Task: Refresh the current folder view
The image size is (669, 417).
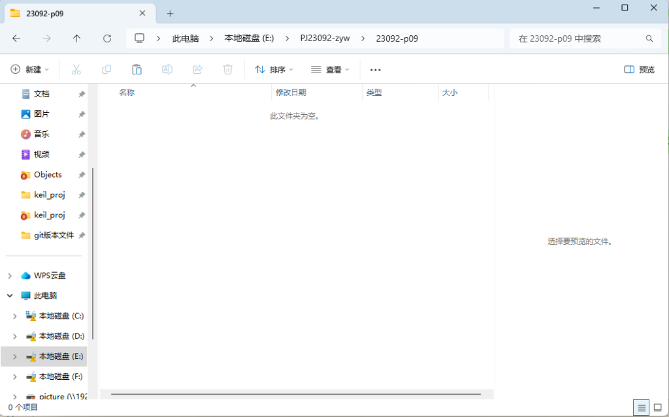Action: coord(107,39)
